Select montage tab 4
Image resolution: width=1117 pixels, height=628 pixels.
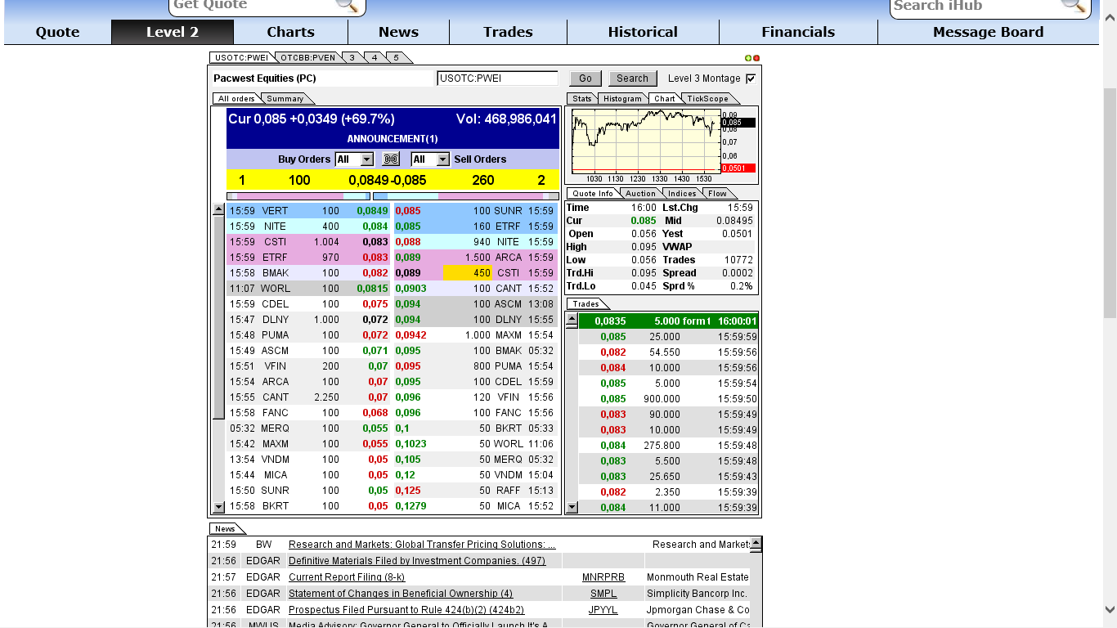pos(374,57)
